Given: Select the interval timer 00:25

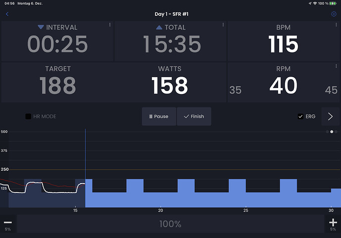Looking at the screenshot, I should tap(57, 44).
